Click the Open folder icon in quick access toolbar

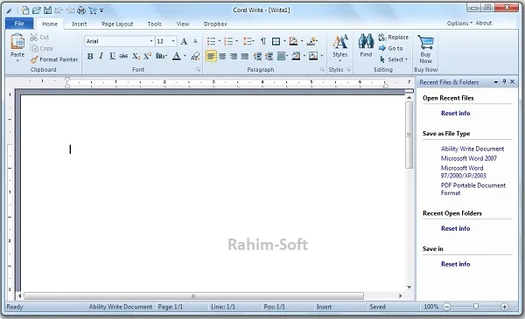[36, 10]
